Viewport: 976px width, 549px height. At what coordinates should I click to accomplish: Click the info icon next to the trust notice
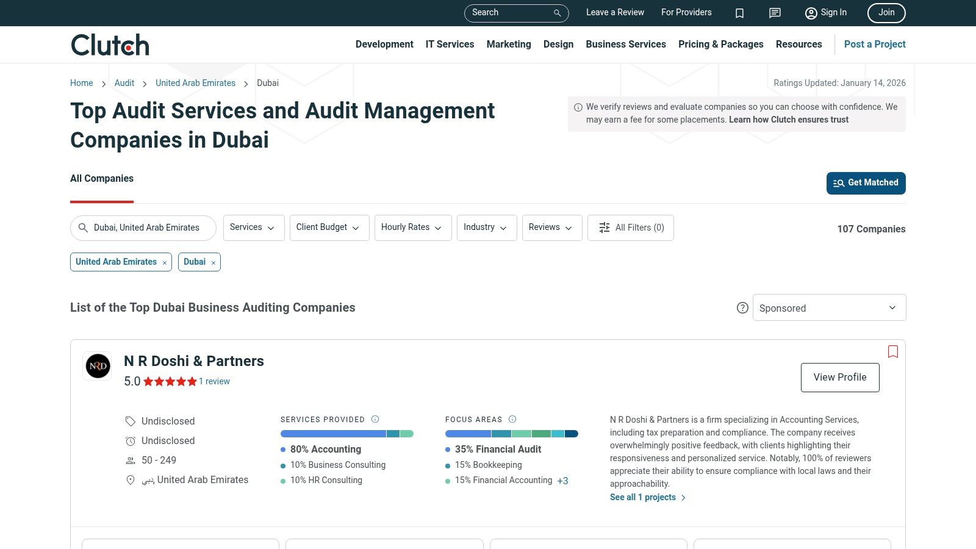pos(577,106)
